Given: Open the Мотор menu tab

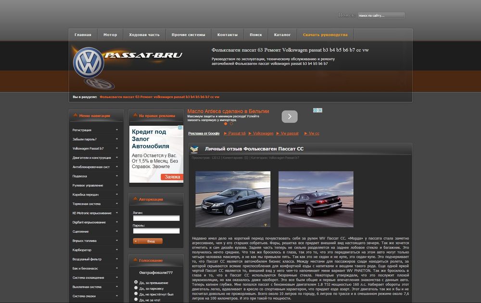Looking at the screenshot, I should click(110, 35).
